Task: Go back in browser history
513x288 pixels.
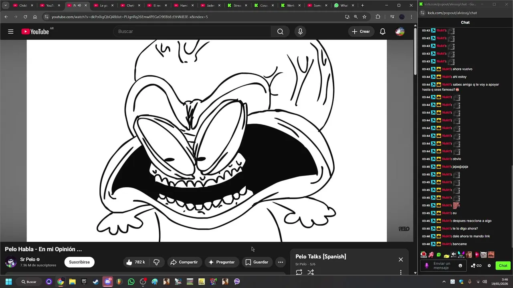Action: (6, 17)
